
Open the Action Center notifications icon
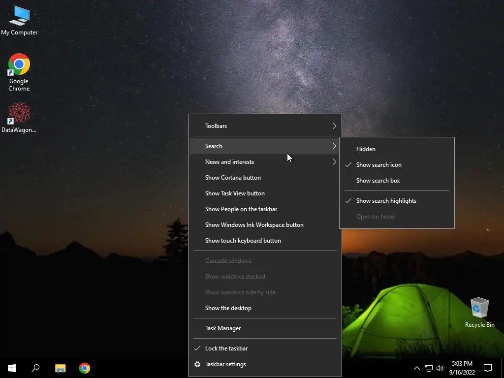click(x=488, y=368)
